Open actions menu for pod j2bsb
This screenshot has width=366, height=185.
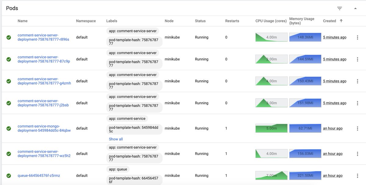click(357, 103)
